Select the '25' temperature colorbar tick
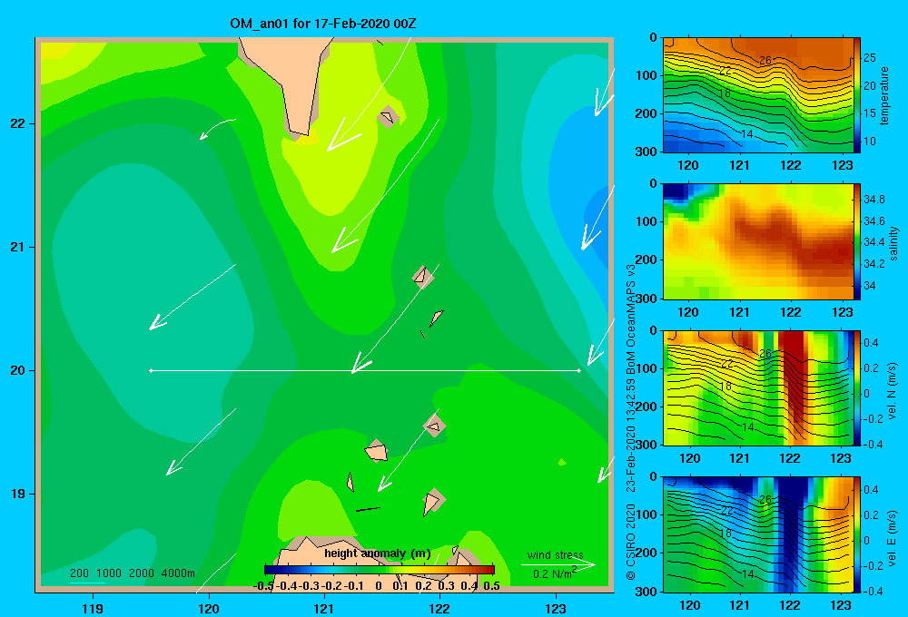Image resolution: width=908 pixels, height=617 pixels. tap(870, 58)
